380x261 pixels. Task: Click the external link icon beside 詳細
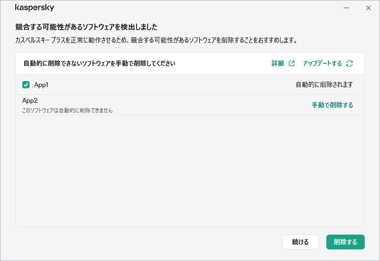292,63
